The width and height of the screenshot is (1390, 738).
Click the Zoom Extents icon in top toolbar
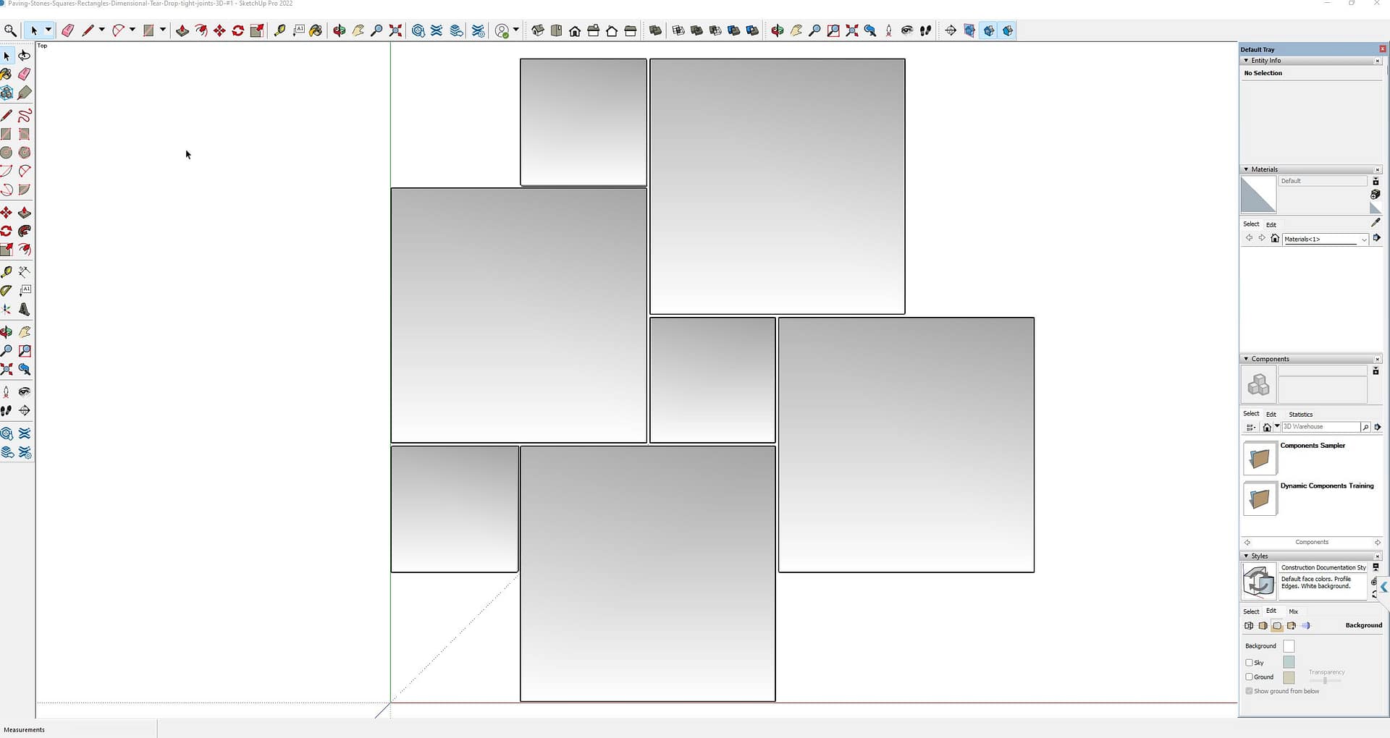pyautogui.click(x=395, y=30)
